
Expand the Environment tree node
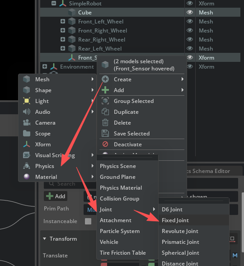coord(45,66)
